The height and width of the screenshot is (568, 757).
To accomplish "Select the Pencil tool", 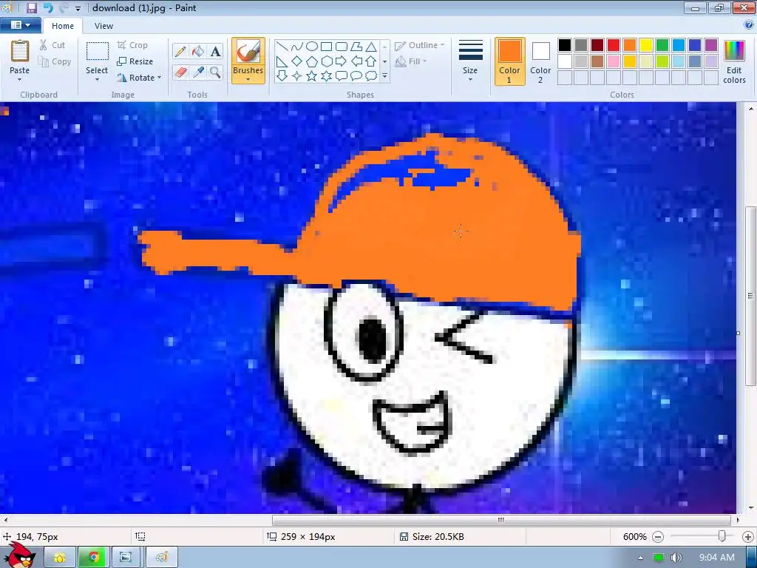I will coord(180,51).
